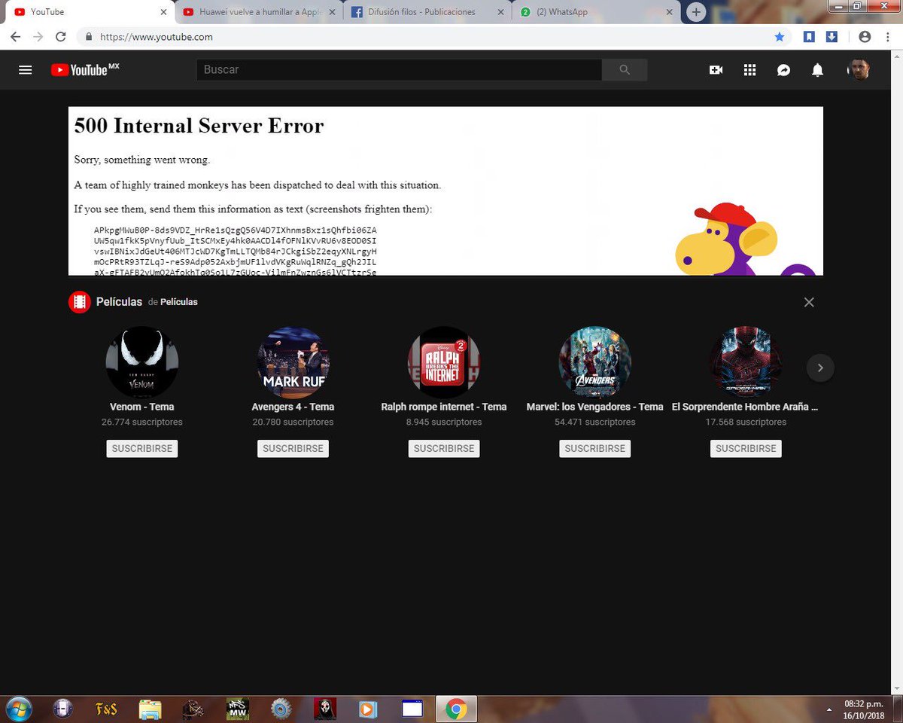The width and height of the screenshot is (903, 723).
Task: Open the Ralph rompe internet - Tema title
Action: pyautogui.click(x=444, y=407)
